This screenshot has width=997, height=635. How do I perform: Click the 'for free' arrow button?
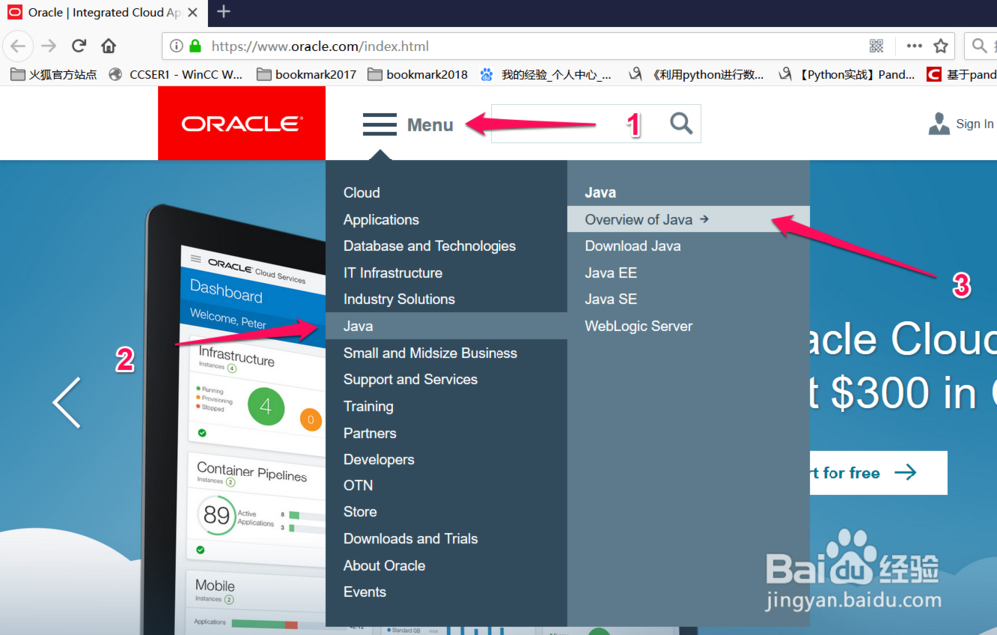click(878, 473)
